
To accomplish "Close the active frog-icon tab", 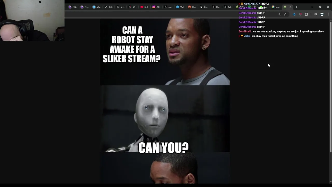I will [290, 7].
